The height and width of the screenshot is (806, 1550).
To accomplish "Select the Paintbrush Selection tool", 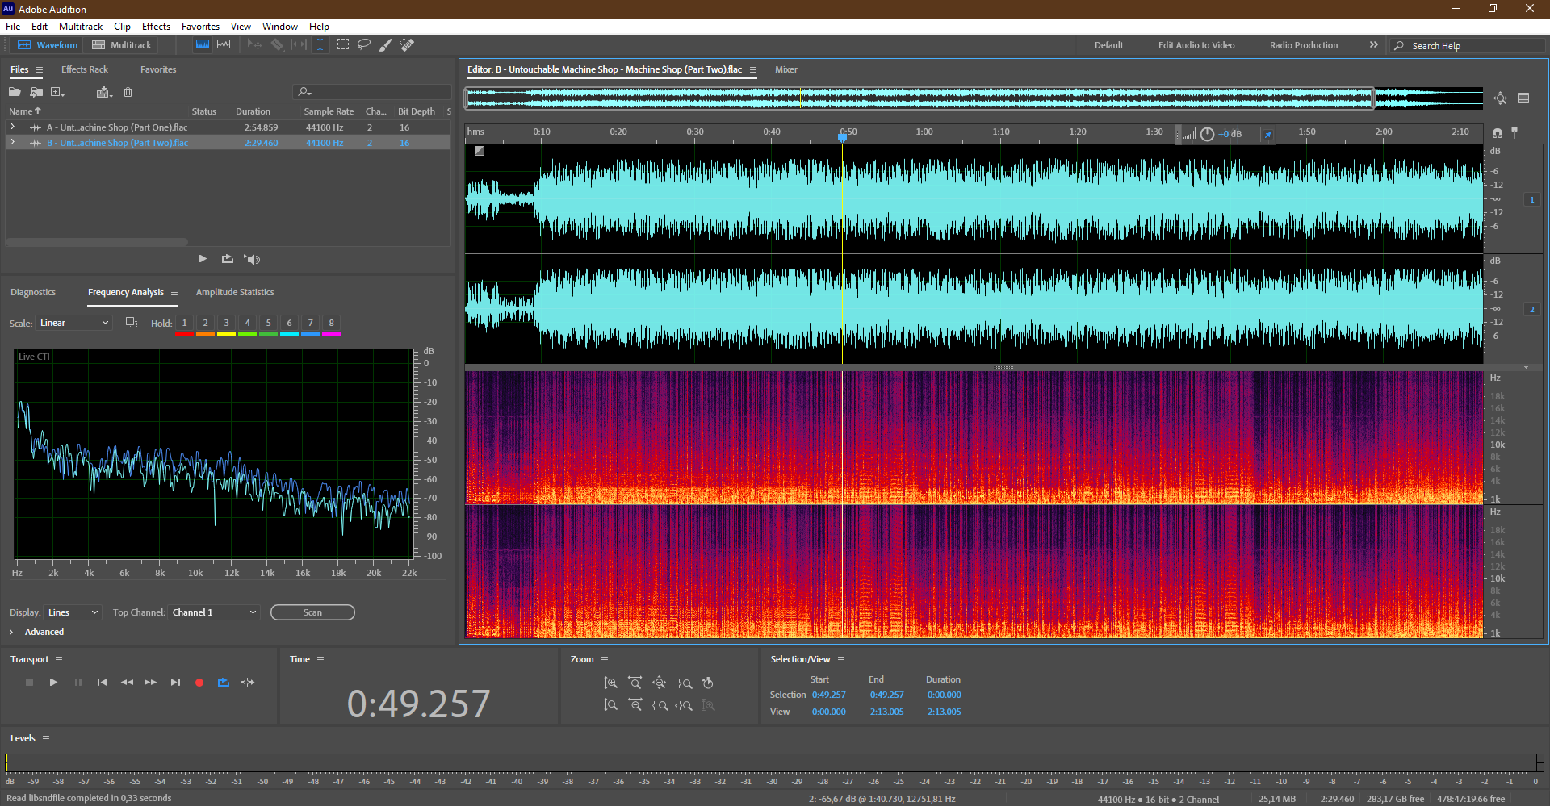I will tap(385, 44).
